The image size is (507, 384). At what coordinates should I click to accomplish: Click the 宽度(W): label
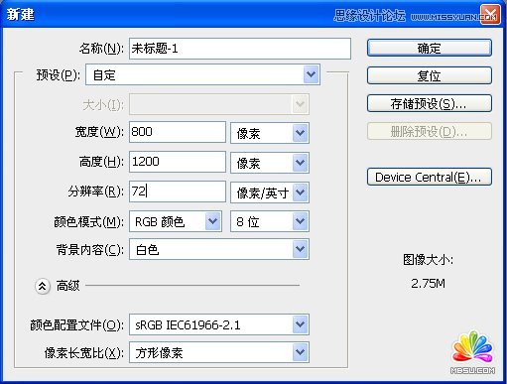99,132
